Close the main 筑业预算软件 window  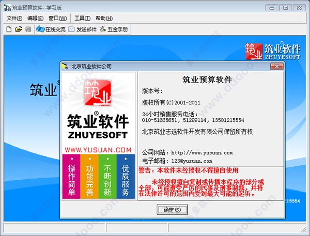pyautogui.click(x=299, y=8)
